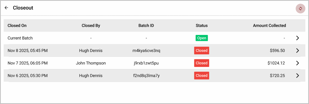Click Closed badge for batch f2nd8q3lma7y
Image resolution: width=309 pixels, height=104 pixels.
pos(202,76)
